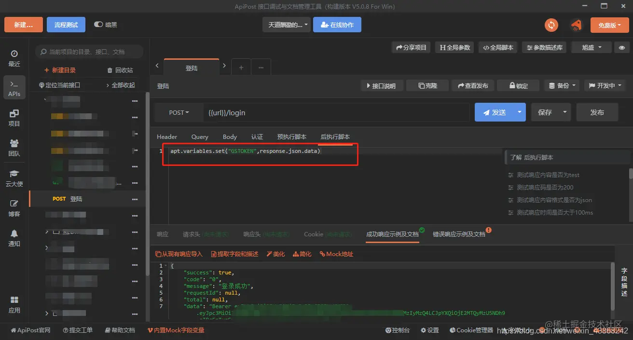Open 控制台 console in status bar

click(398, 330)
